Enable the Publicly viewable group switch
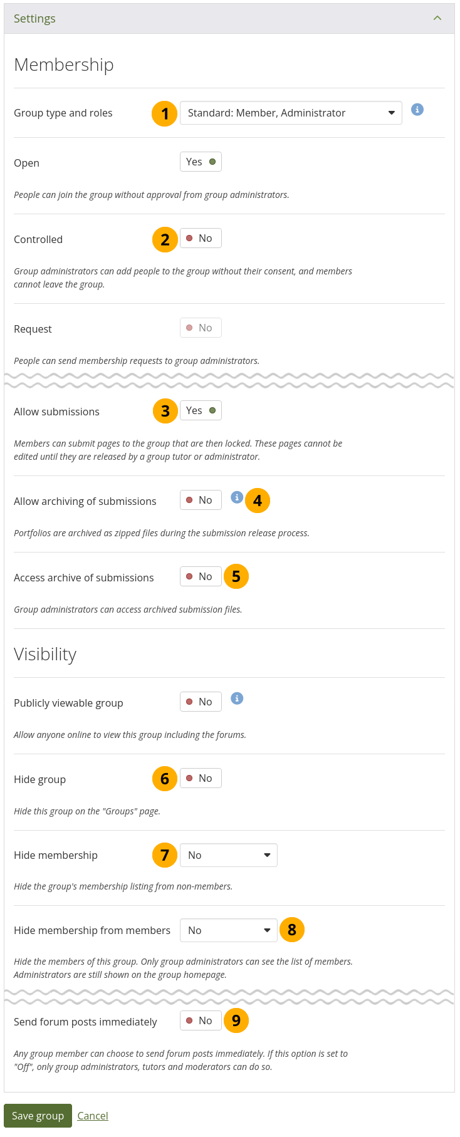Viewport: 460px width, 1137px height. pyautogui.click(x=201, y=702)
